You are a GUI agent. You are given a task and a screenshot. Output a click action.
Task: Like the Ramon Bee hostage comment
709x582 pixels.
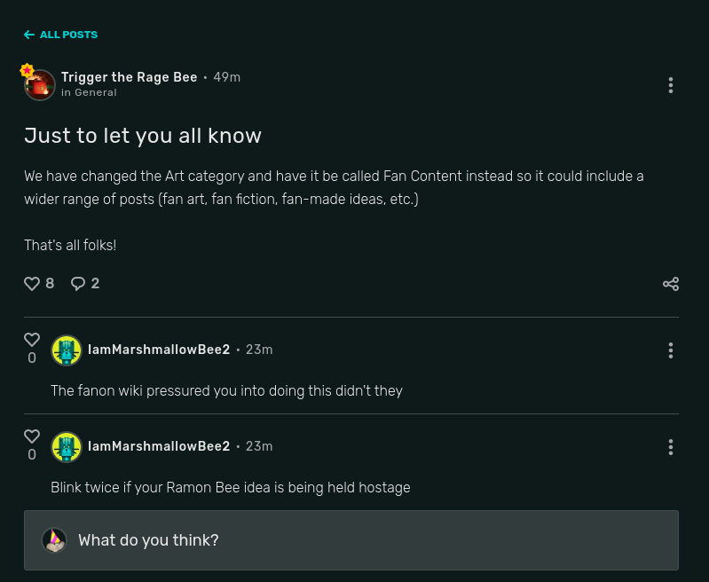(x=32, y=436)
